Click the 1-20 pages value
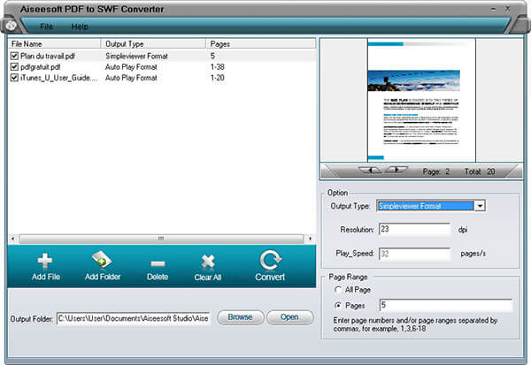 tap(218, 78)
